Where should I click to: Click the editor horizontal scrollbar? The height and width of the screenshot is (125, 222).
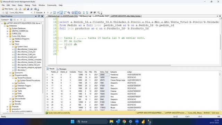[x=109, y=65]
